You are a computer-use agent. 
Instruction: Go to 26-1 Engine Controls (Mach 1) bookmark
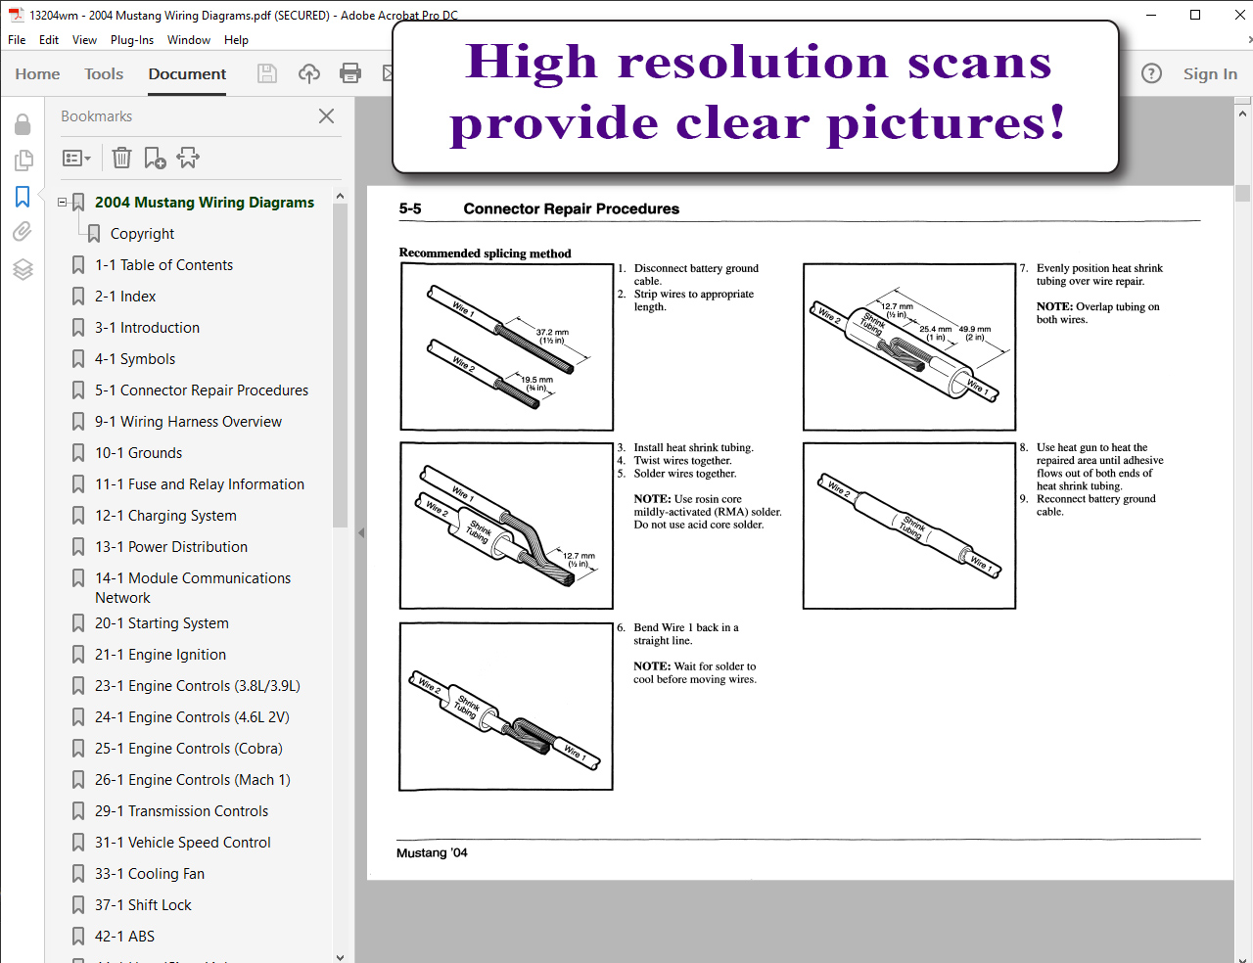tap(193, 780)
